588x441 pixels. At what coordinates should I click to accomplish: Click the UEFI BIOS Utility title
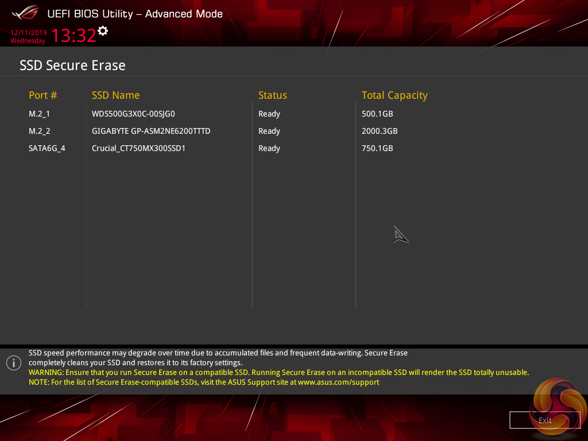135,14
